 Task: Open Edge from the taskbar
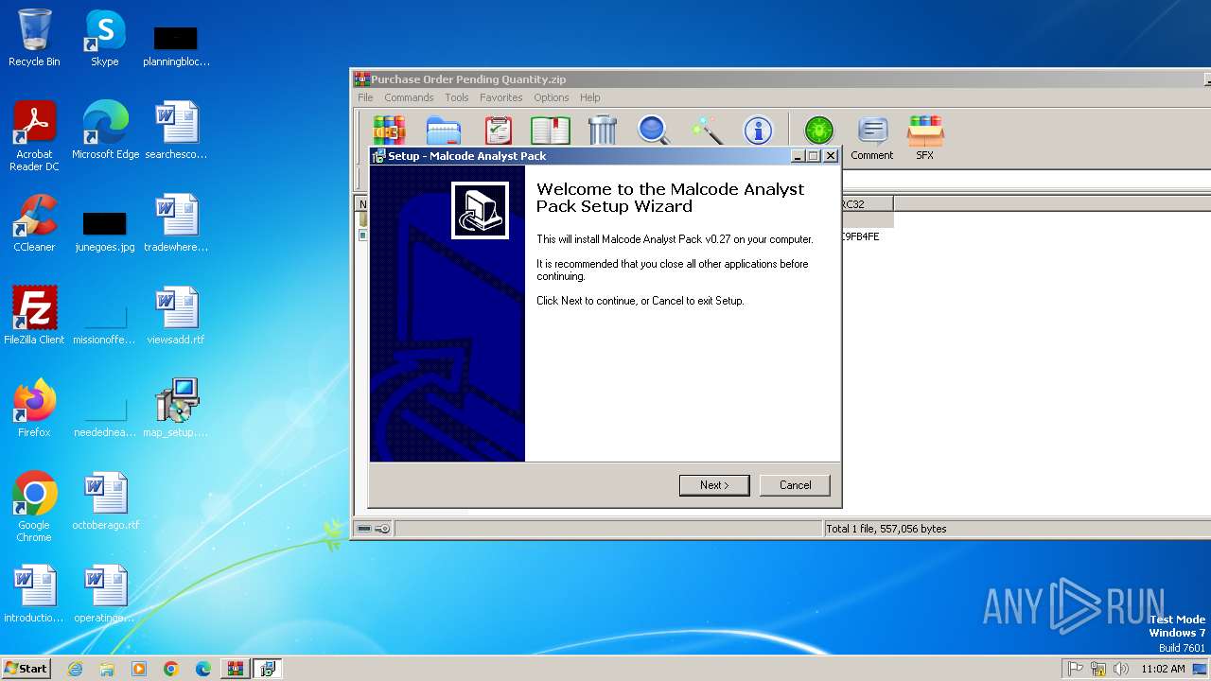coord(203,669)
